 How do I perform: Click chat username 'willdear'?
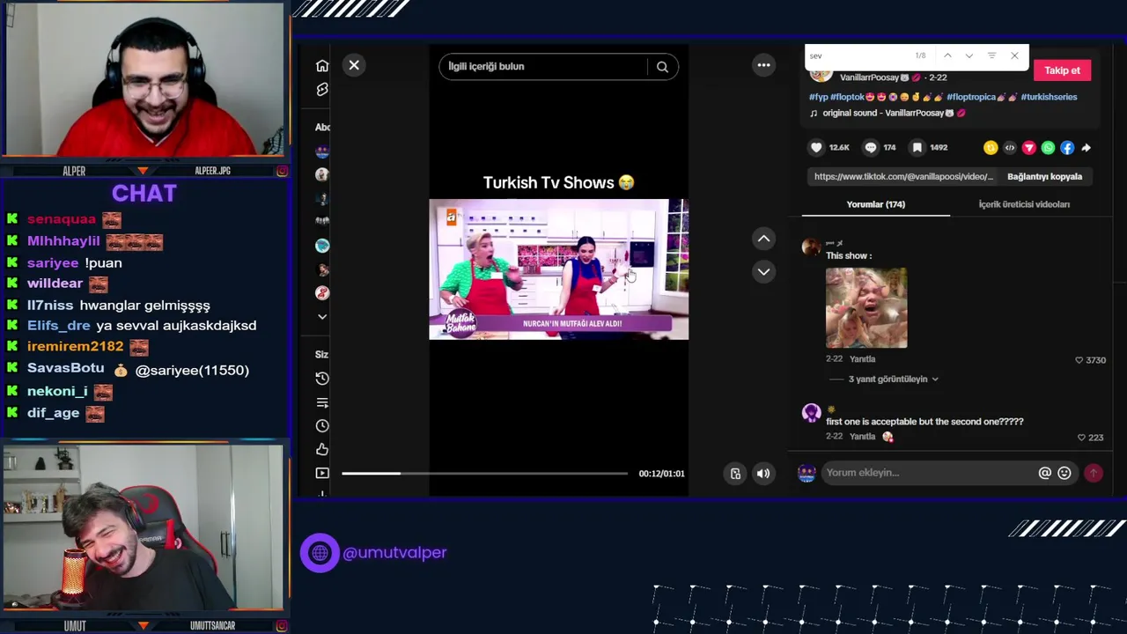pyautogui.click(x=55, y=284)
